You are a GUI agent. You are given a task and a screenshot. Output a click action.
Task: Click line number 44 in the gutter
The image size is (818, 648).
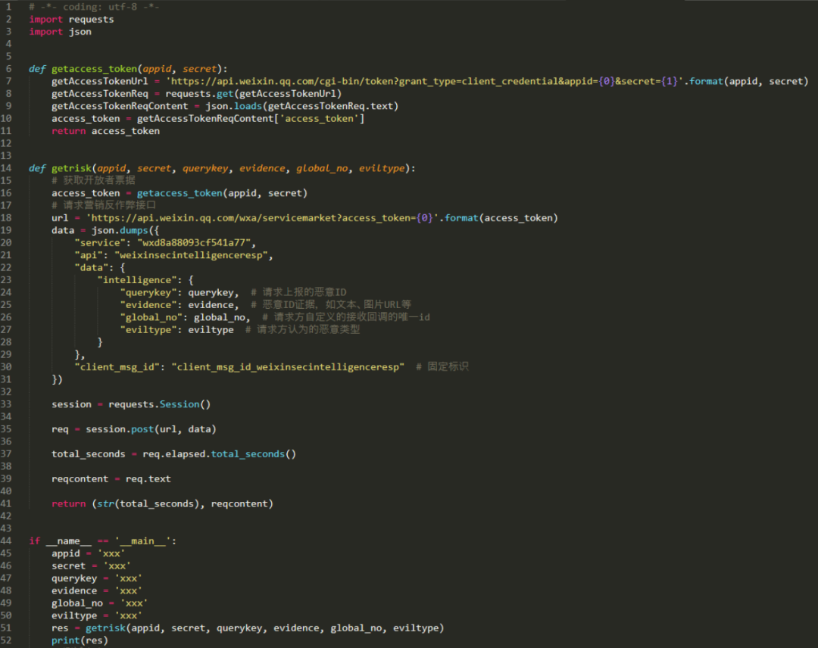(7, 541)
